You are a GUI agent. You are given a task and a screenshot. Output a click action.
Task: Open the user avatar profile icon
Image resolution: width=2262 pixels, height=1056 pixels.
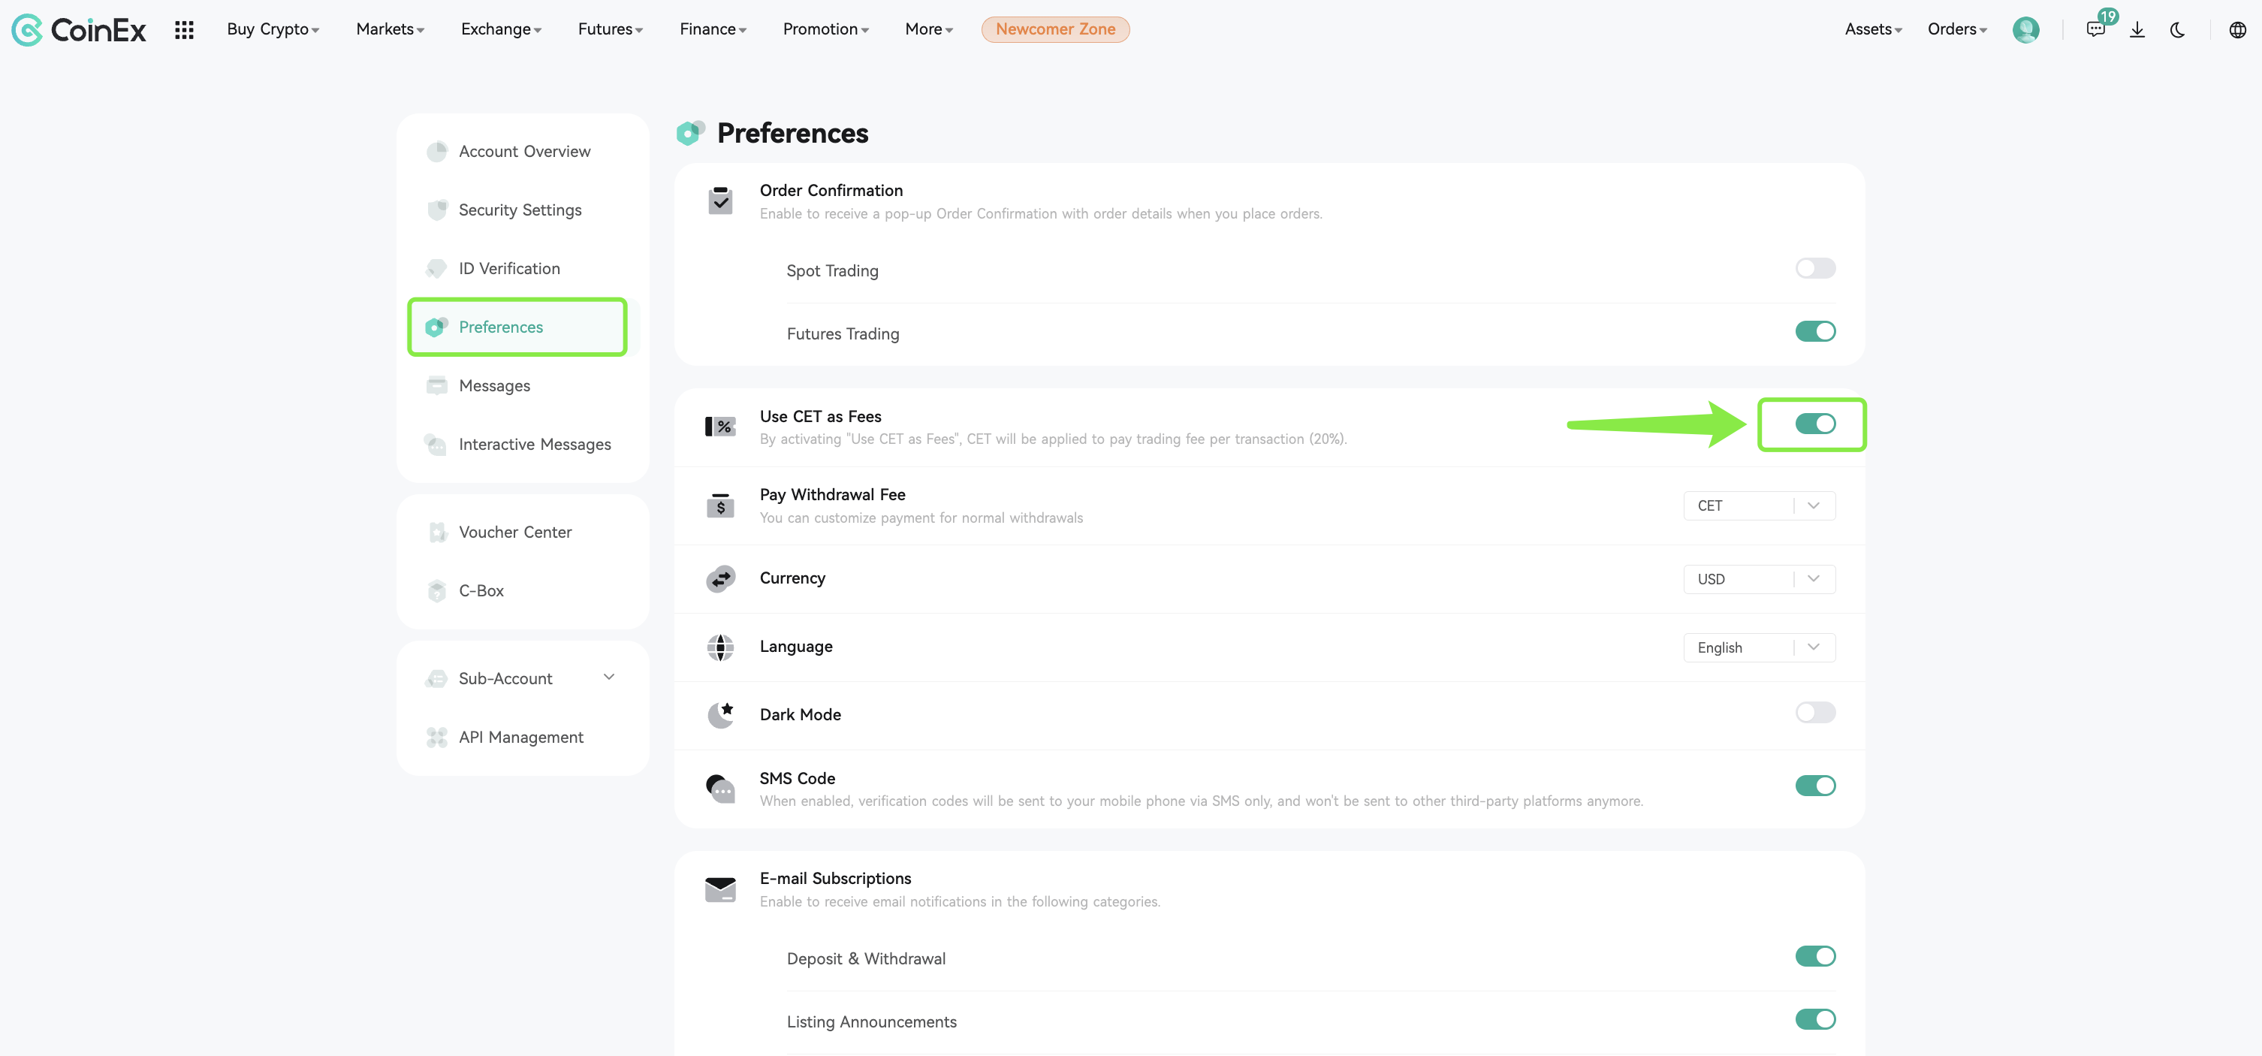click(x=2025, y=30)
